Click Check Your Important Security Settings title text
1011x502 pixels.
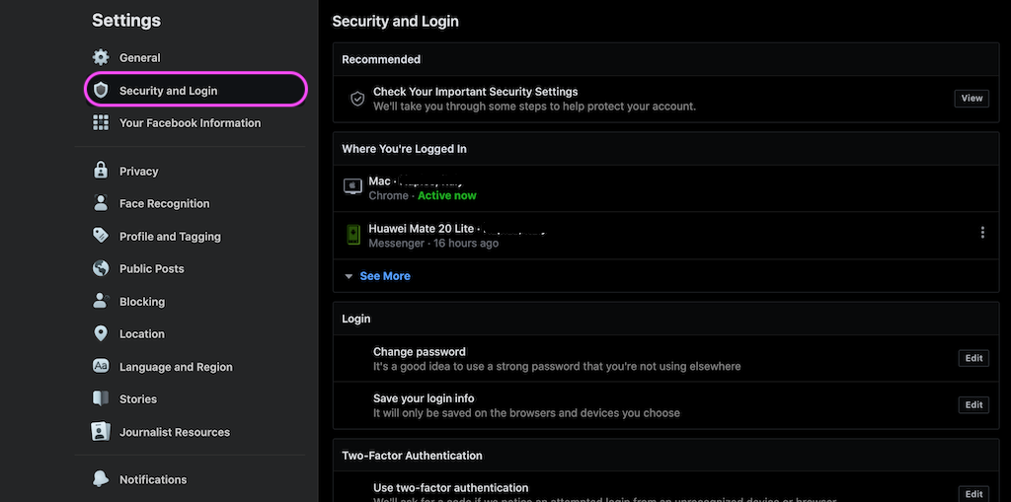pyautogui.click(x=475, y=92)
